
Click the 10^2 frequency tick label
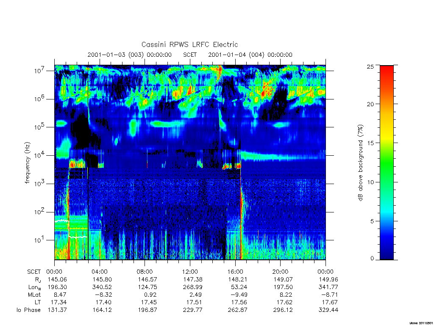click(40, 212)
